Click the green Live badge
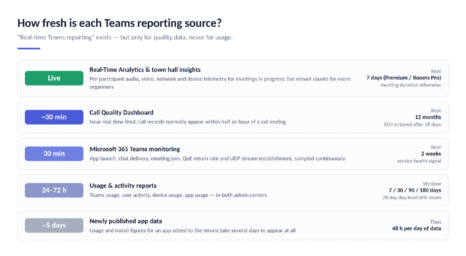 tap(54, 78)
